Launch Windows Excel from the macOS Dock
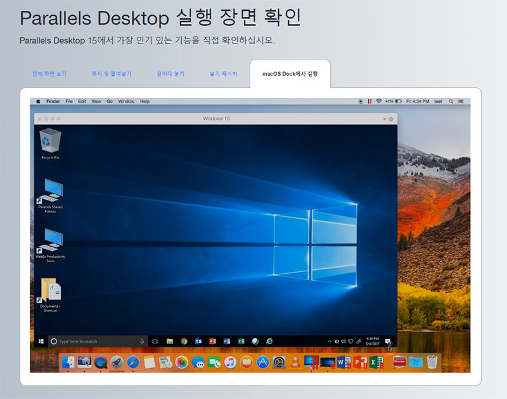507x399 pixels. [x=376, y=362]
